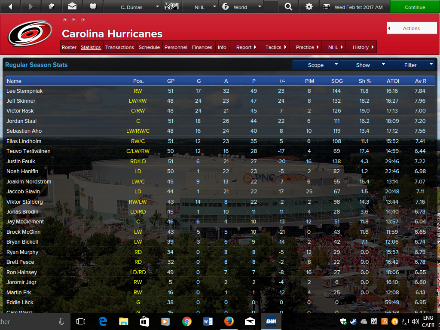Open Firefox from the taskbar
440x330 pixels.
229,321
